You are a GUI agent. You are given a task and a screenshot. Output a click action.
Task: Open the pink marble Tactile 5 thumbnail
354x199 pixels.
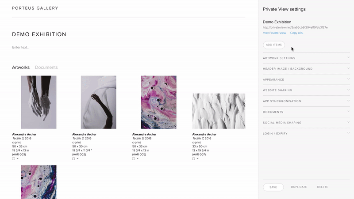click(158, 102)
